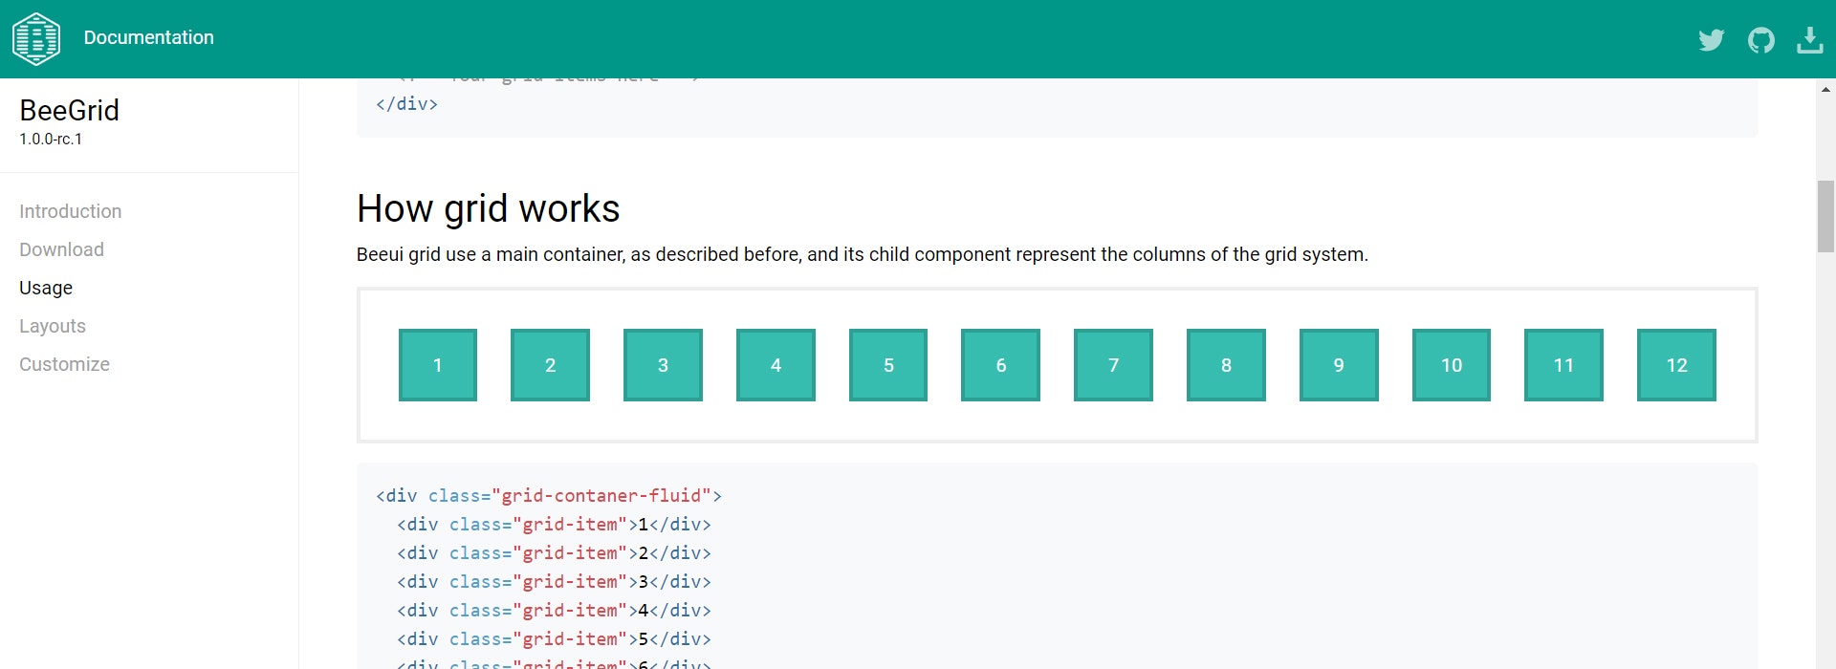
Task: Go to Introduction section
Action: pos(71,211)
